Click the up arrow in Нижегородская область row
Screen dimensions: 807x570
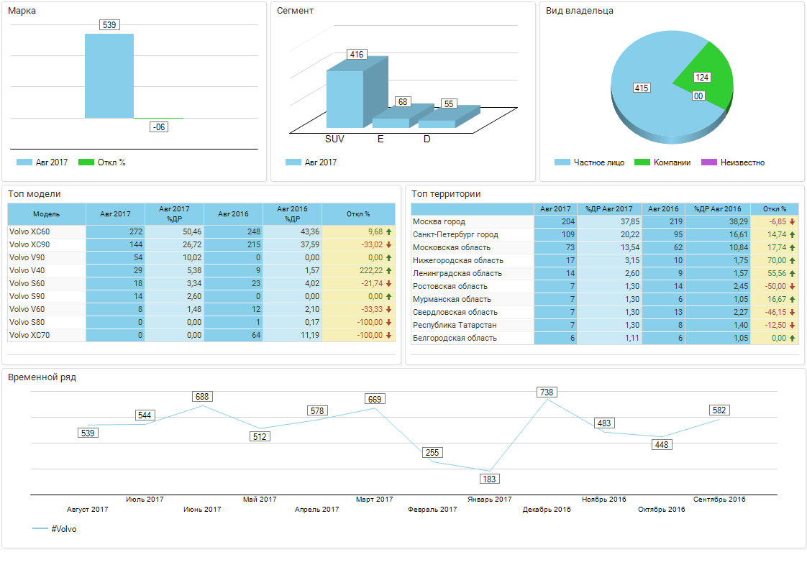[792, 260]
